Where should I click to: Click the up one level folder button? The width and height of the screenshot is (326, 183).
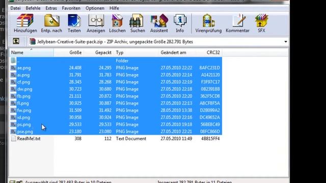(x=16, y=41)
